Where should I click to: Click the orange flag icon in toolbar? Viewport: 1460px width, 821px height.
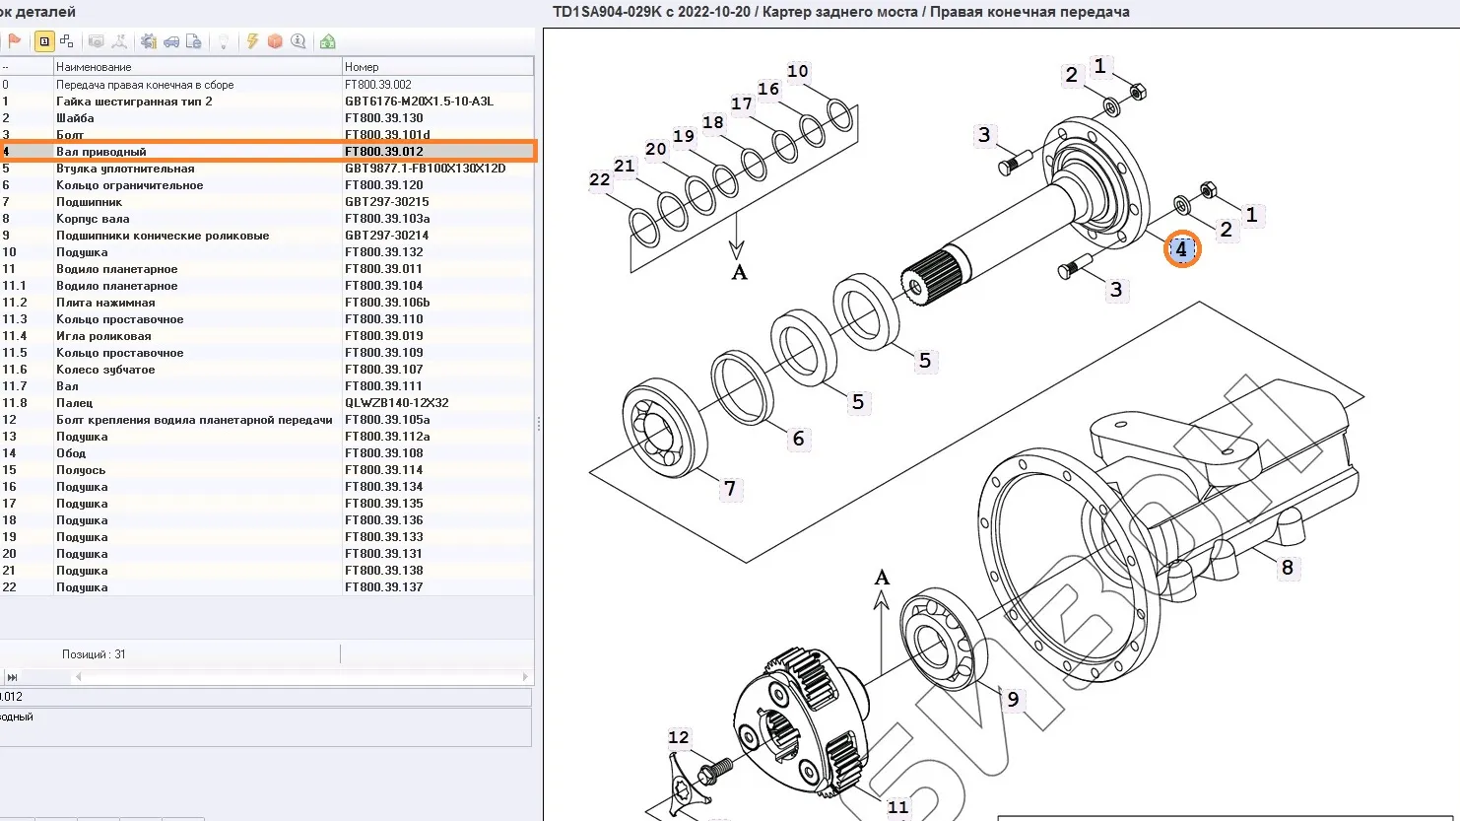coord(15,41)
